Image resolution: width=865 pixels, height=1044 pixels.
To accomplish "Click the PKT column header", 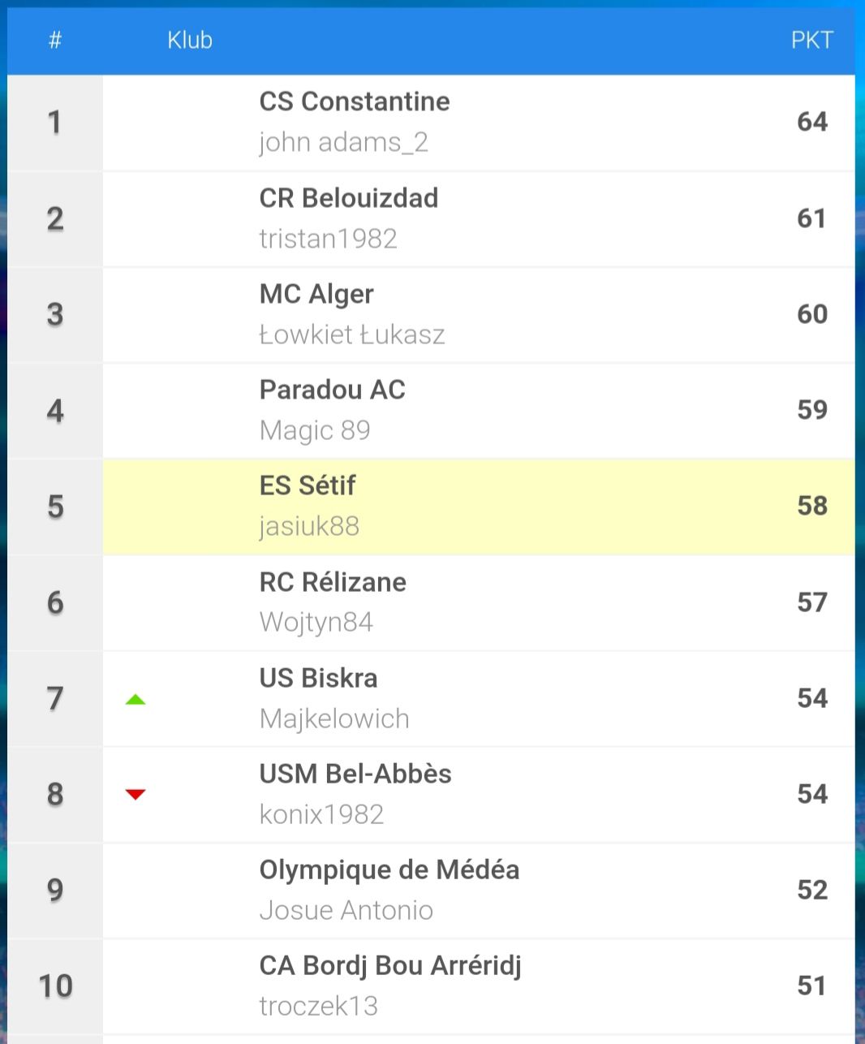I will pos(812,40).
